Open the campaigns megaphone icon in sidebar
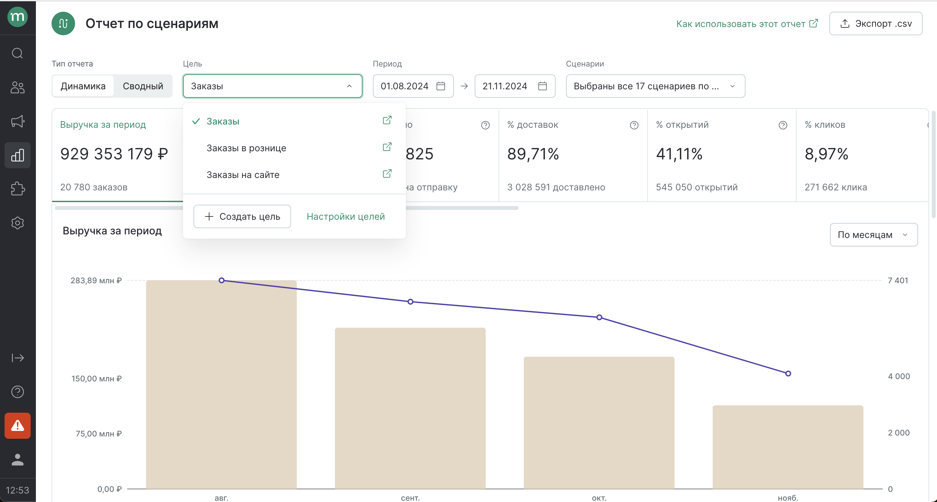The image size is (937, 502). [x=18, y=121]
